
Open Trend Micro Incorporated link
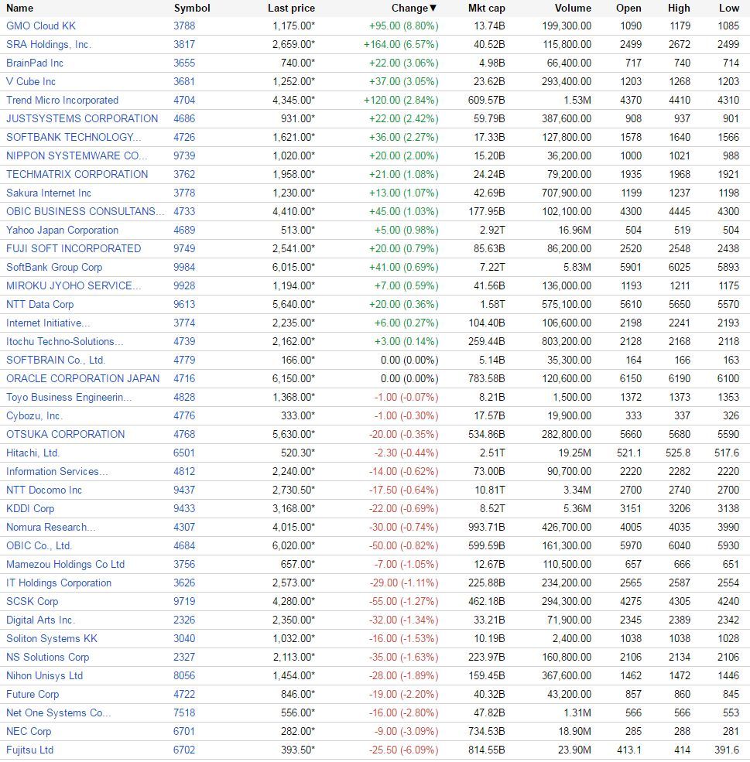click(62, 100)
